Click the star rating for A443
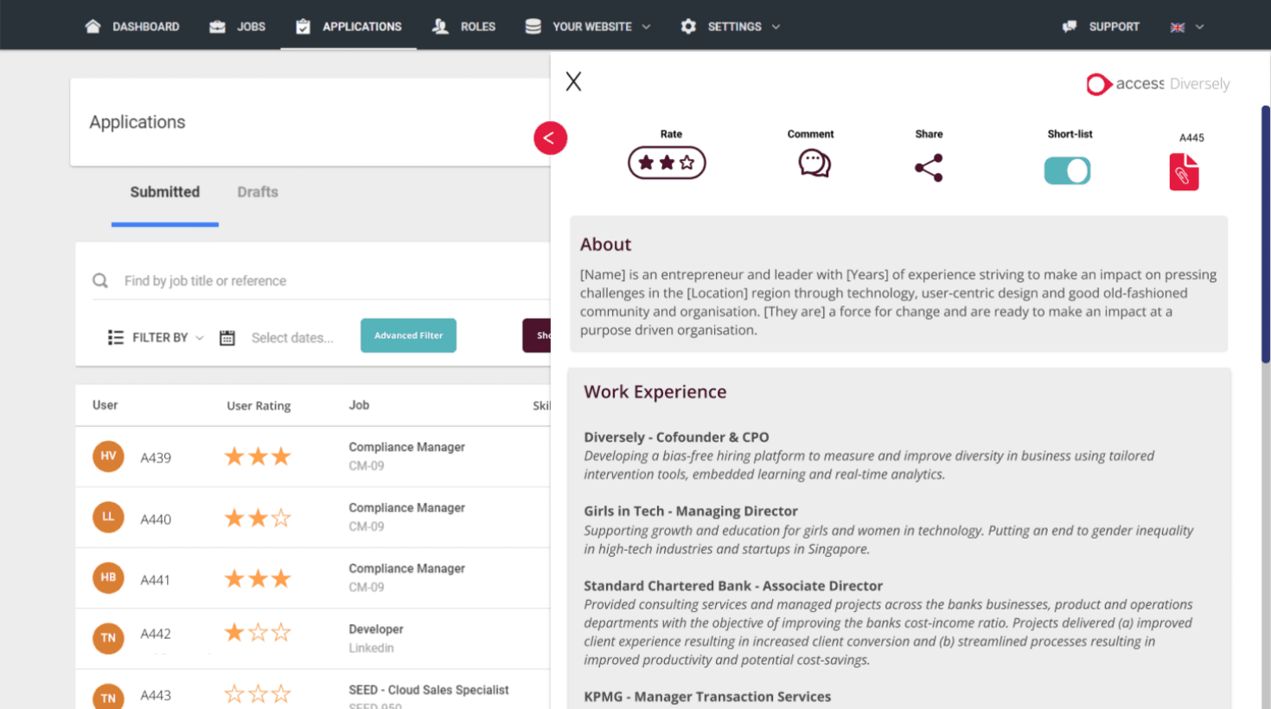 coord(258,693)
